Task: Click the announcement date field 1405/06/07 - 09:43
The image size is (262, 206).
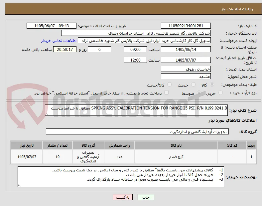Action: point(52,26)
